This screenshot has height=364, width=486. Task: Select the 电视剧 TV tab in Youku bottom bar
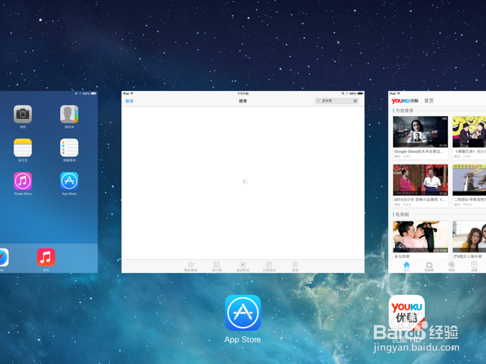pyautogui.click(x=429, y=266)
